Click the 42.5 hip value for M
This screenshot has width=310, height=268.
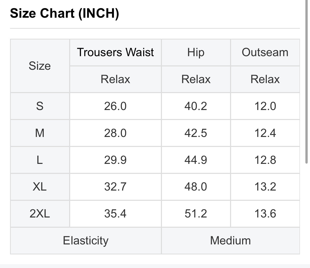click(196, 133)
